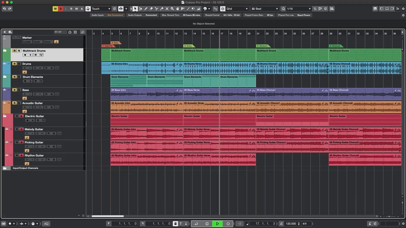Pick the Zoom magnifier tool

coord(172,9)
